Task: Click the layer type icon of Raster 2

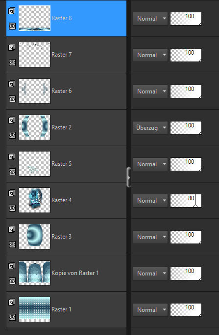Action: point(12,120)
